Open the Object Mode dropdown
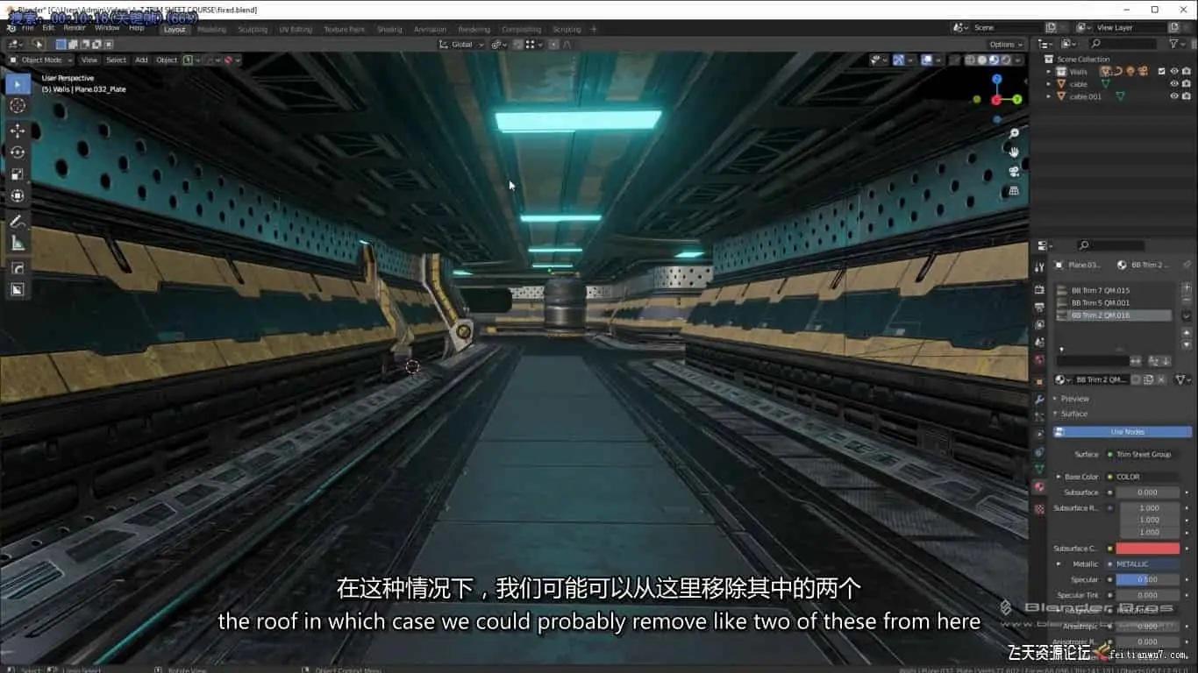 (x=40, y=60)
